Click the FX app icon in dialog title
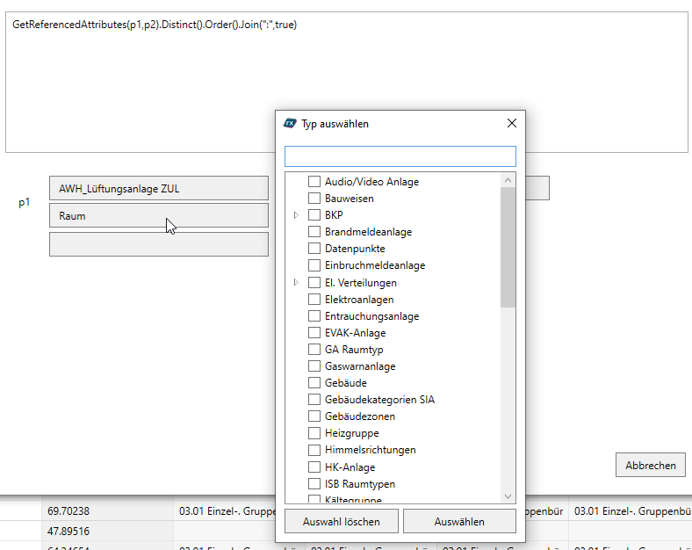Viewport: 692px width, 550px height. point(290,124)
